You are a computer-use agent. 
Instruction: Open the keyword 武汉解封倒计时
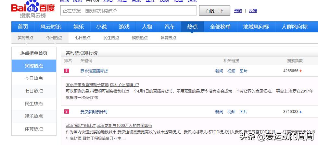[x=94, y=112]
